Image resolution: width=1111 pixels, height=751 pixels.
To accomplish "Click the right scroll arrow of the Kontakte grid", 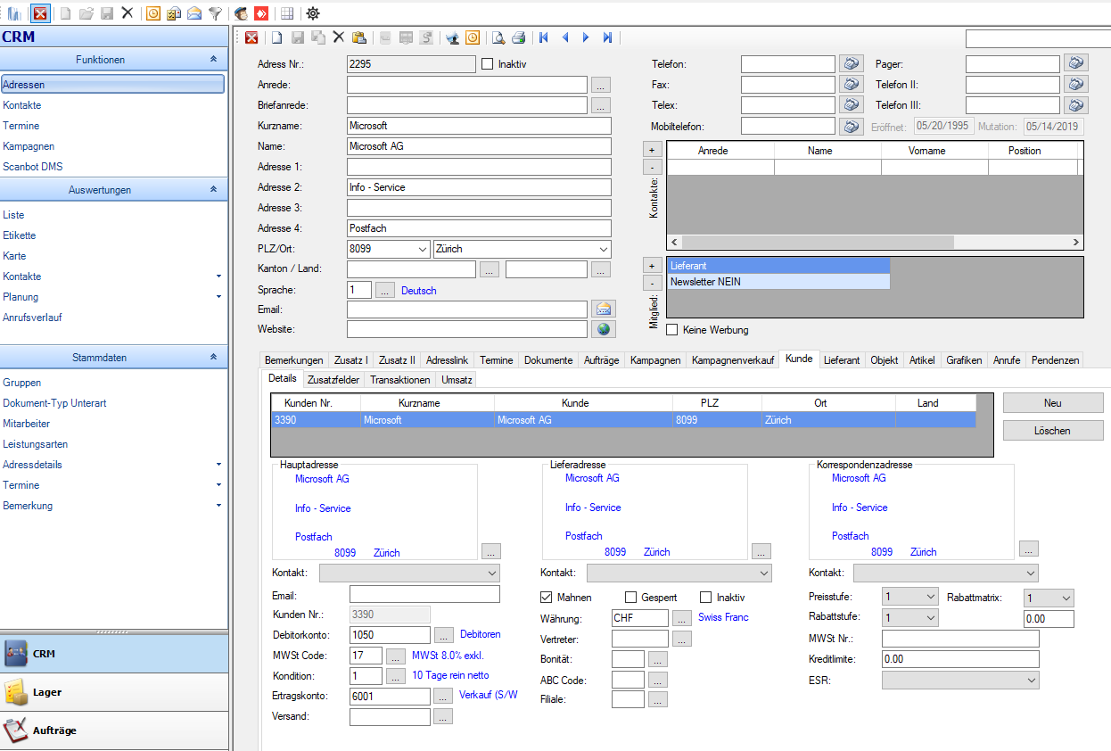I will point(1076,243).
